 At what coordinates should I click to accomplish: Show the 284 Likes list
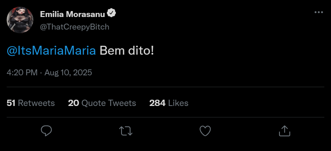(168, 103)
